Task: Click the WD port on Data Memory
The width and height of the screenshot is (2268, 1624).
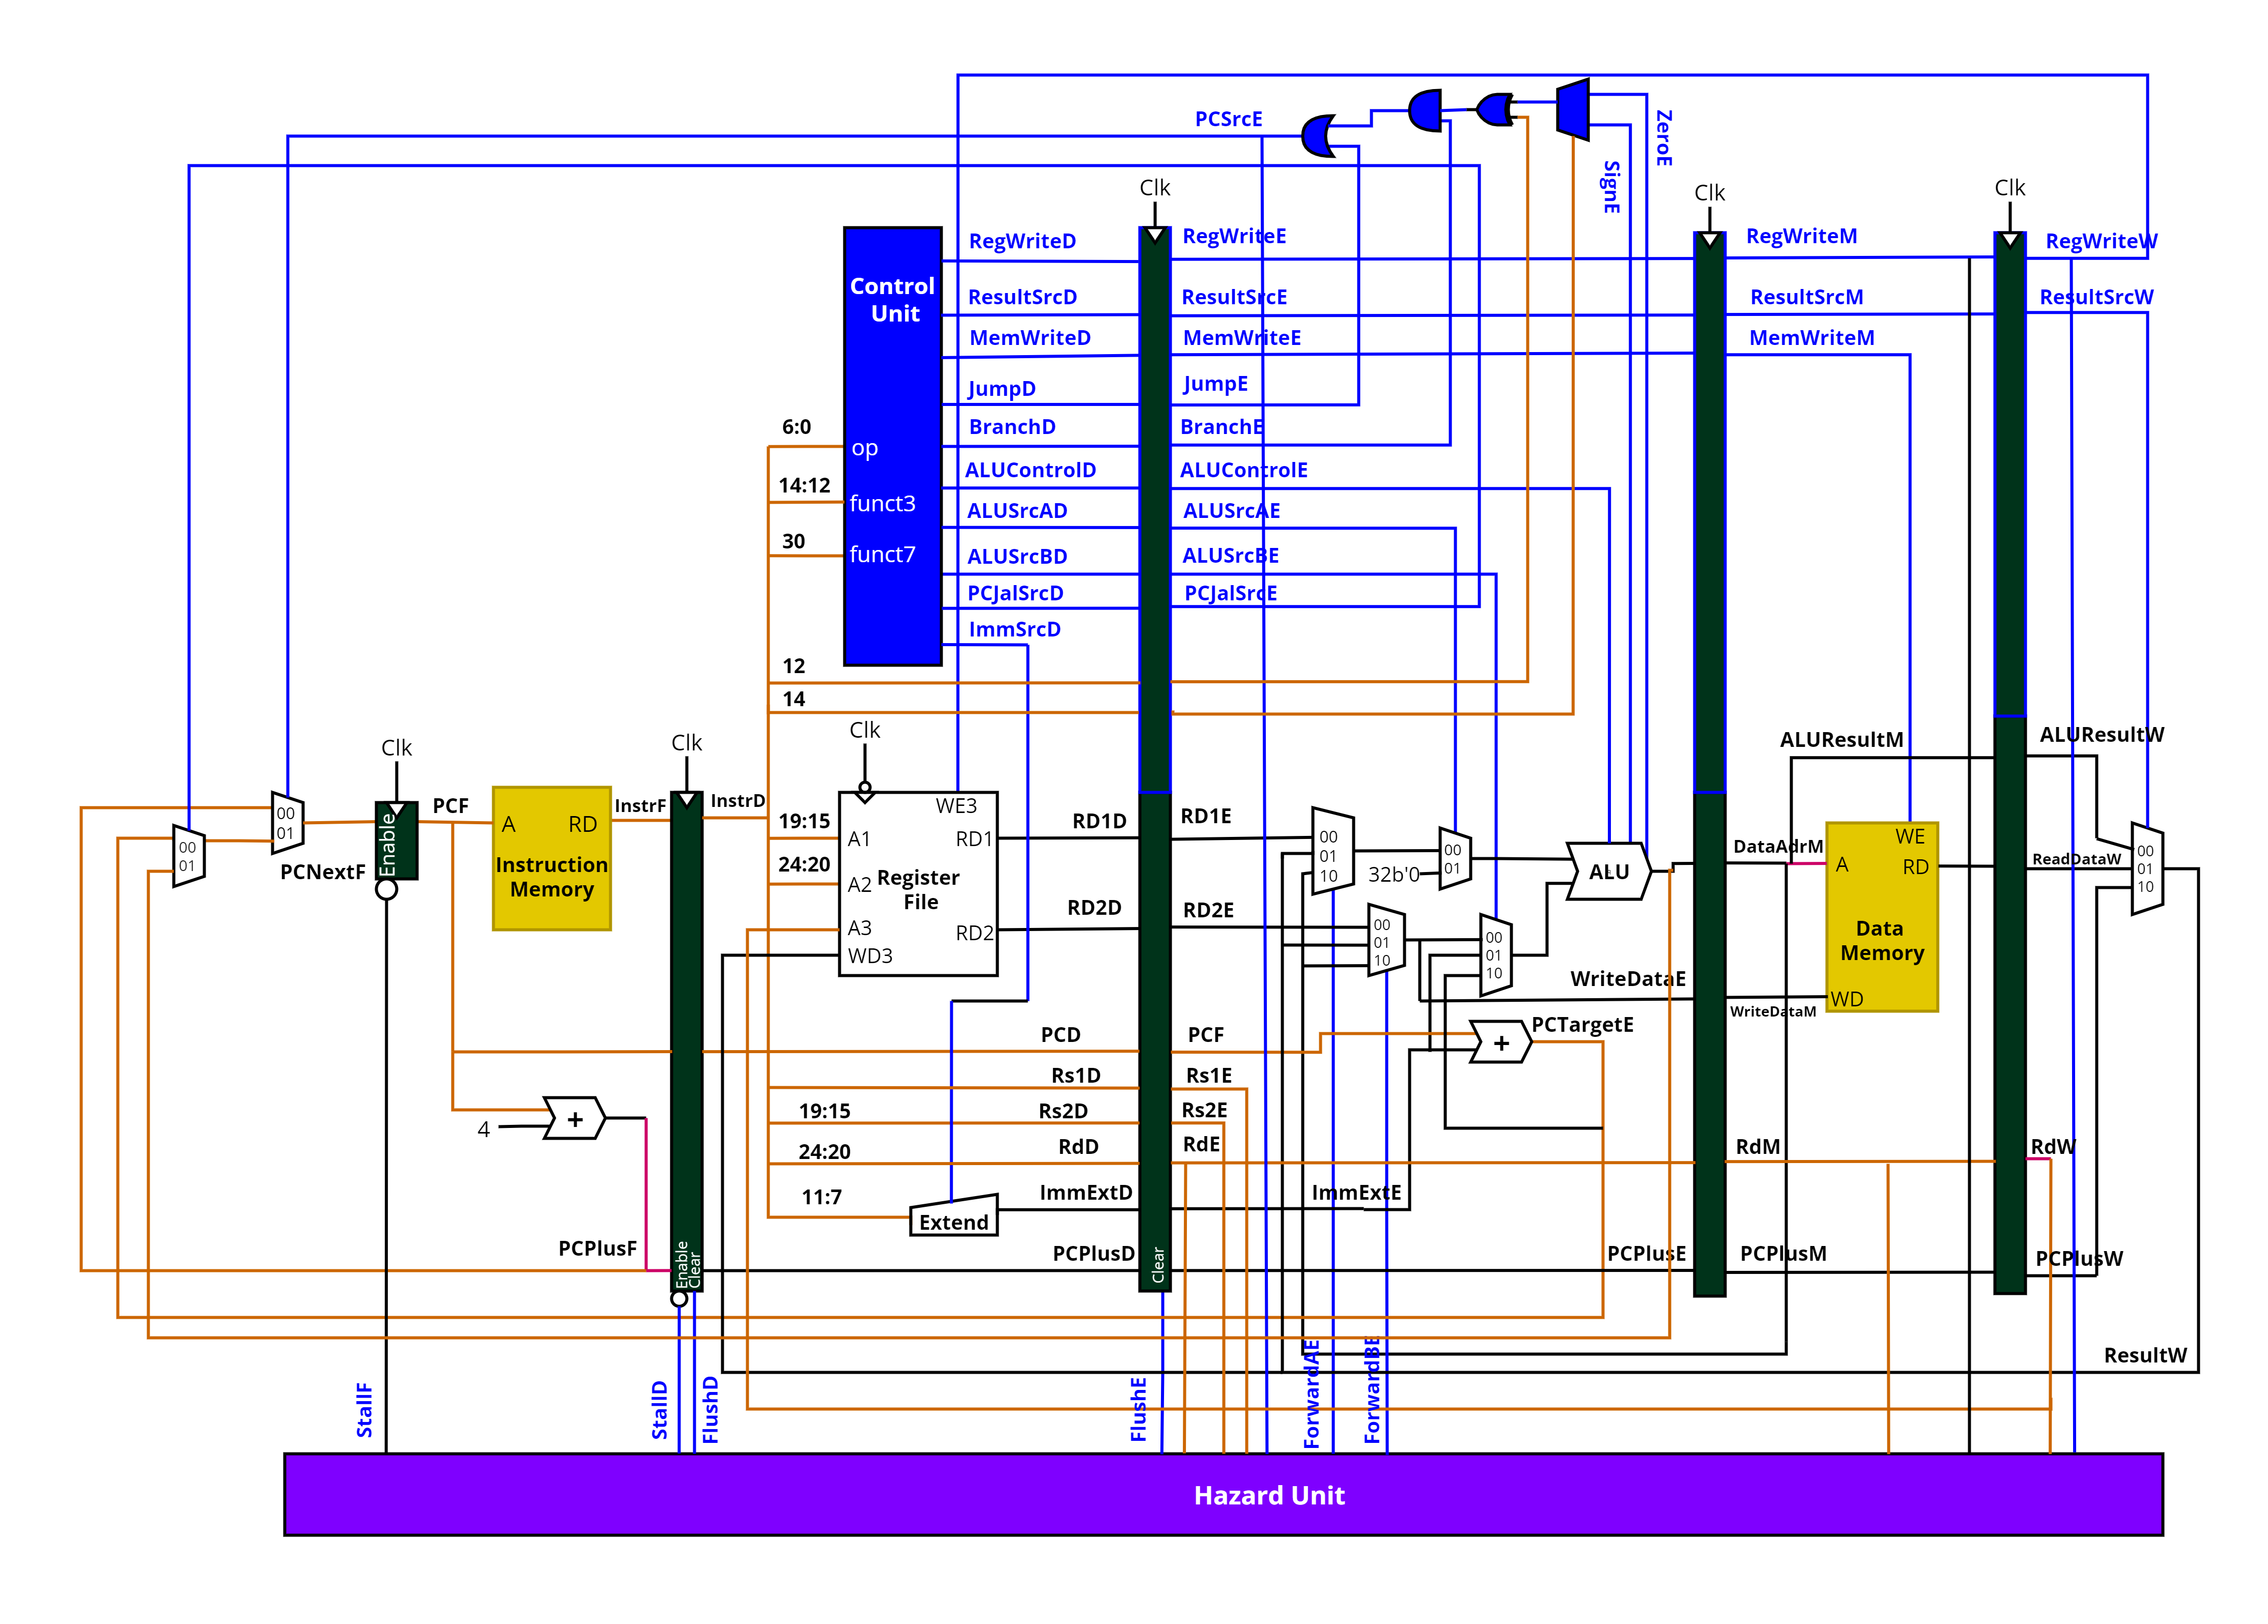Action: point(1846,998)
